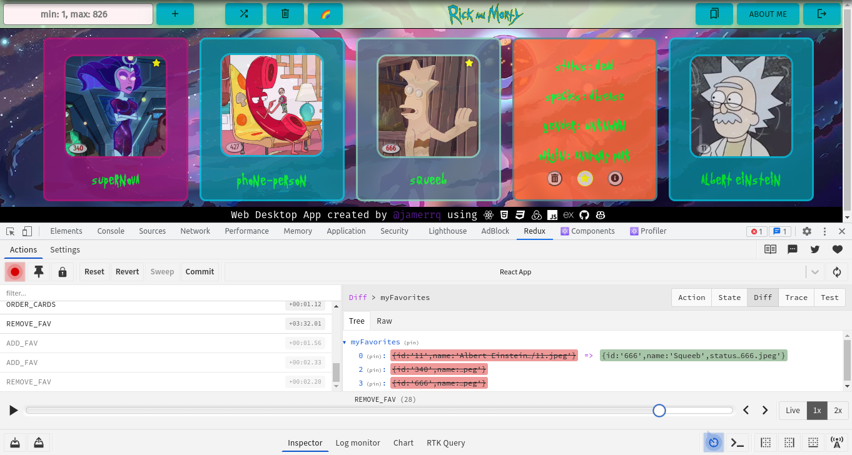Image resolution: width=852 pixels, height=455 pixels.
Task: Click the ABOUT ME button
Action: (x=768, y=14)
